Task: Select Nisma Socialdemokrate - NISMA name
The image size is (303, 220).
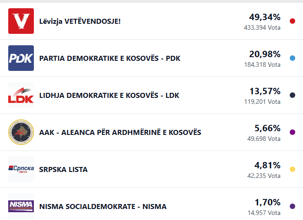Action: pyautogui.click(x=103, y=206)
